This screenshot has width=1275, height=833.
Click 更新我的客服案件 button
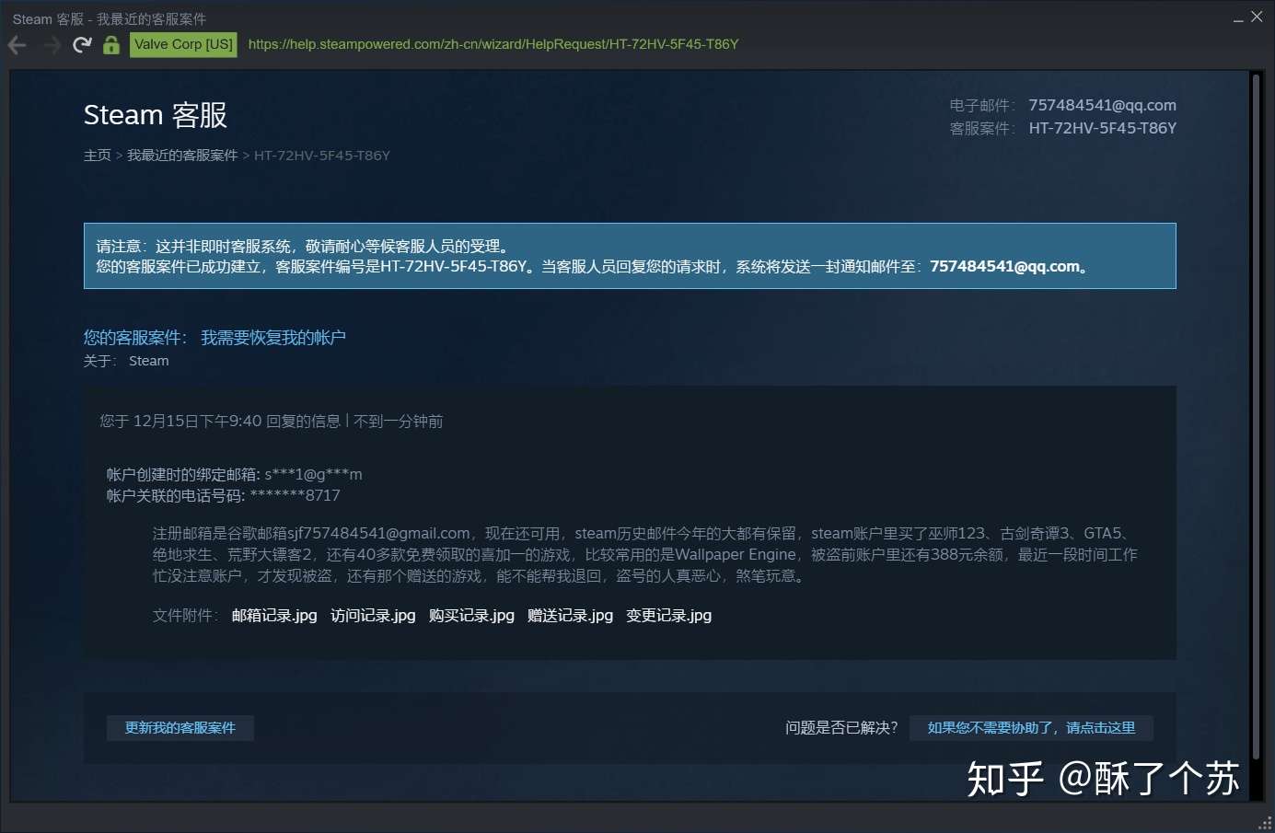point(180,728)
